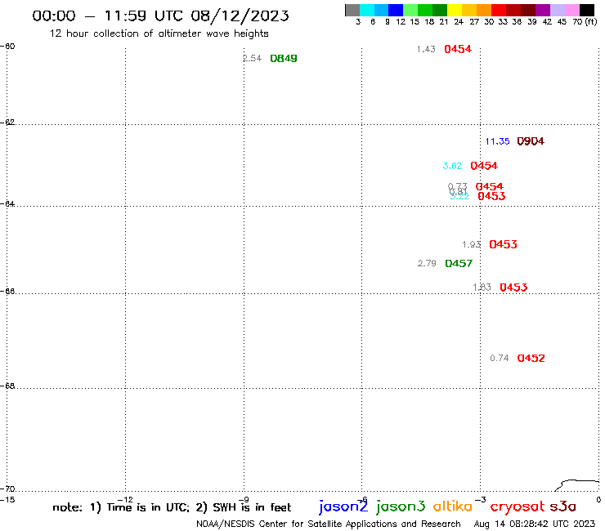Screen dimensions: 605x531
Task: Click the altika satellite legend label
Action: coord(453,506)
